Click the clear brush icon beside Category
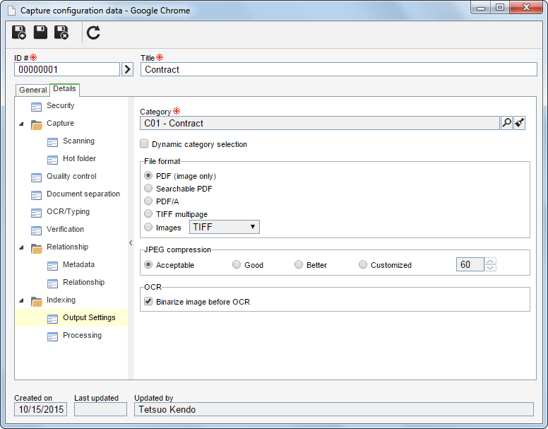The image size is (548, 429). [x=519, y=123]
